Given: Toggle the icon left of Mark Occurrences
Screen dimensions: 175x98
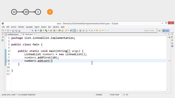Looking at the screenshot, I should (x=71, y=30).
